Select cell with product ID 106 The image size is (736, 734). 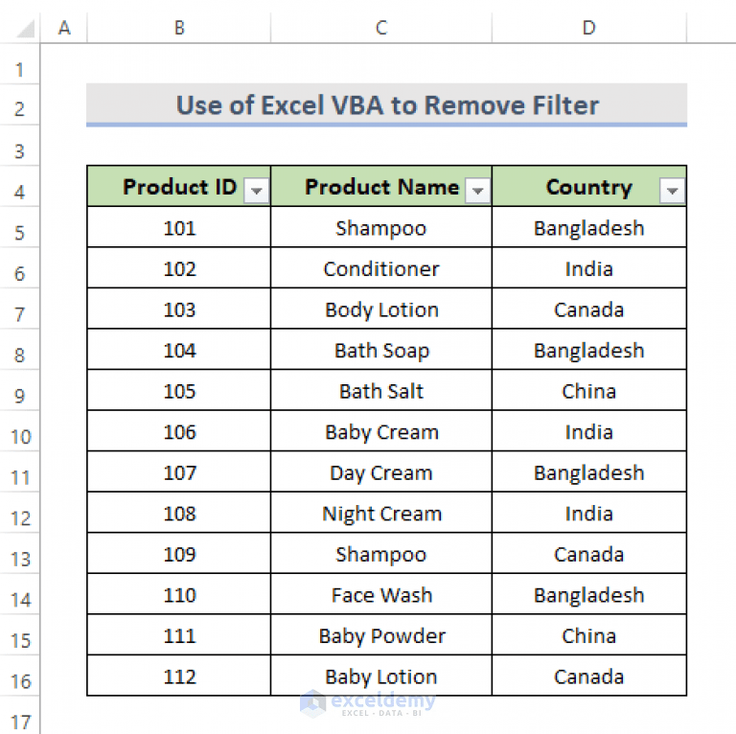tap(179, 432)
